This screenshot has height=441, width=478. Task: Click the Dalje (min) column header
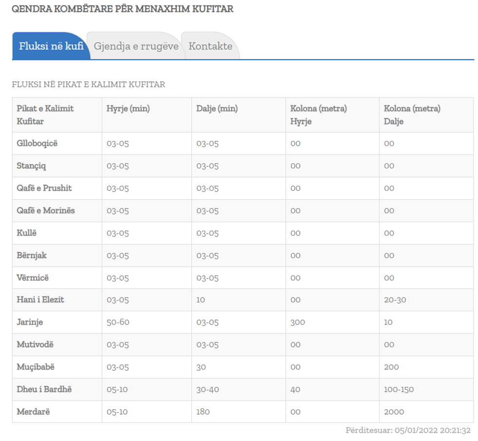coord(217,109)
